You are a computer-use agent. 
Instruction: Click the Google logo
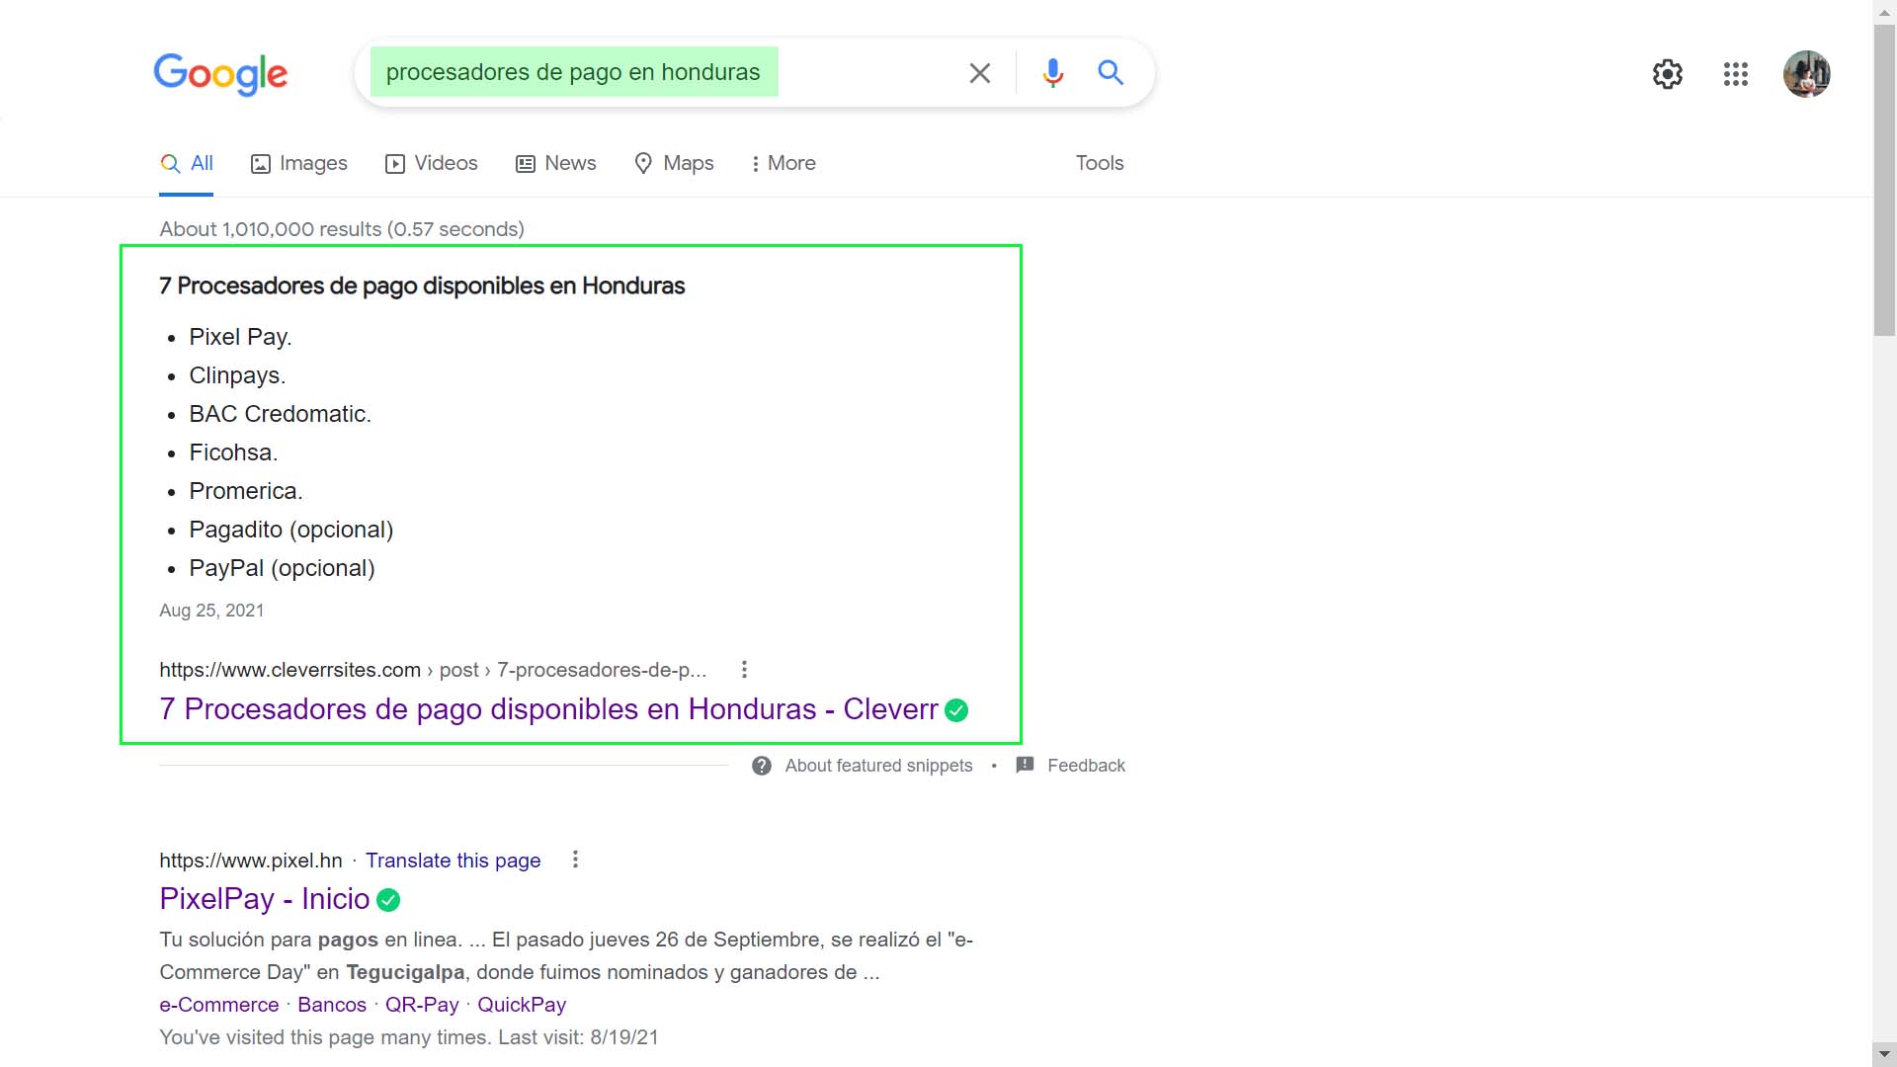220,74
